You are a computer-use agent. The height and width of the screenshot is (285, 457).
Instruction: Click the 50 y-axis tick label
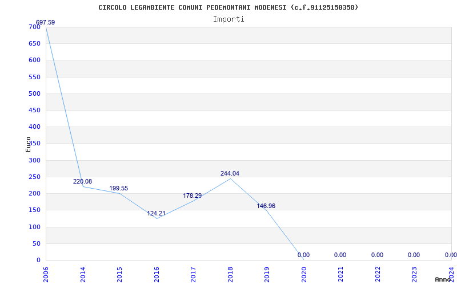(x=37, y=243)
